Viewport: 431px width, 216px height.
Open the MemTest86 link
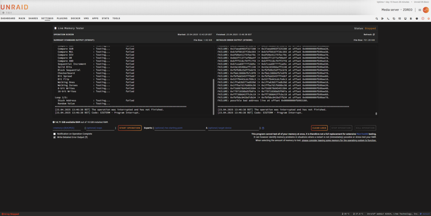(362, 134)
